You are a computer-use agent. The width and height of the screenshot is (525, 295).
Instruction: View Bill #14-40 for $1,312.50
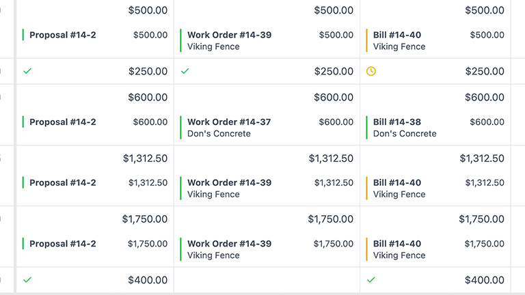tap(397, 183)
